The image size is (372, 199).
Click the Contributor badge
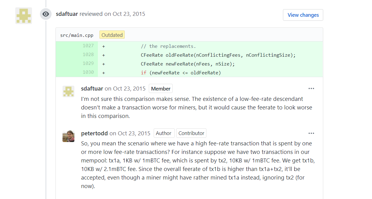191,133
